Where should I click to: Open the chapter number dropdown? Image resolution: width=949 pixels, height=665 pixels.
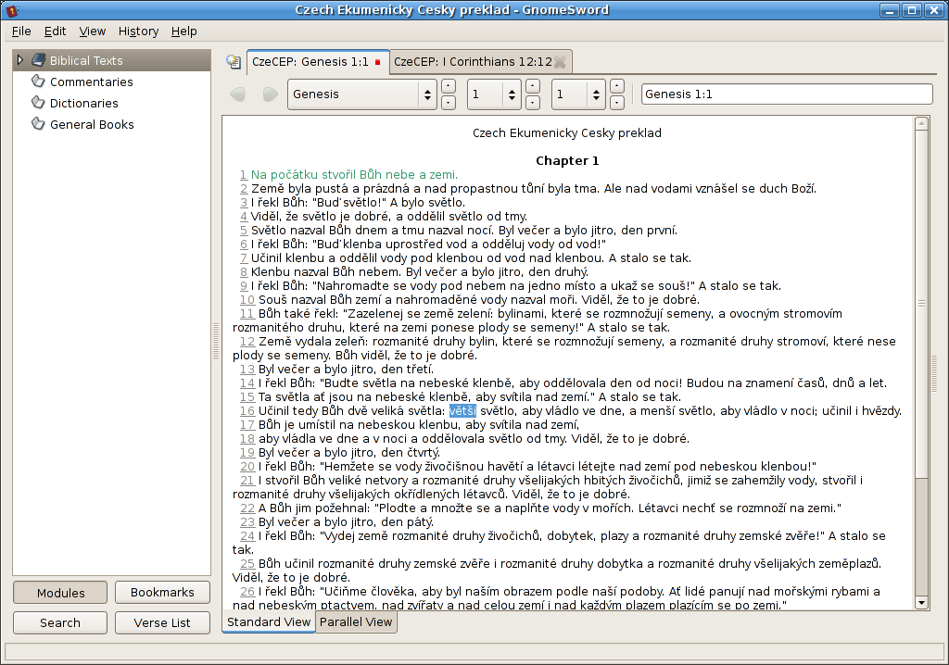tap(494, 94)
